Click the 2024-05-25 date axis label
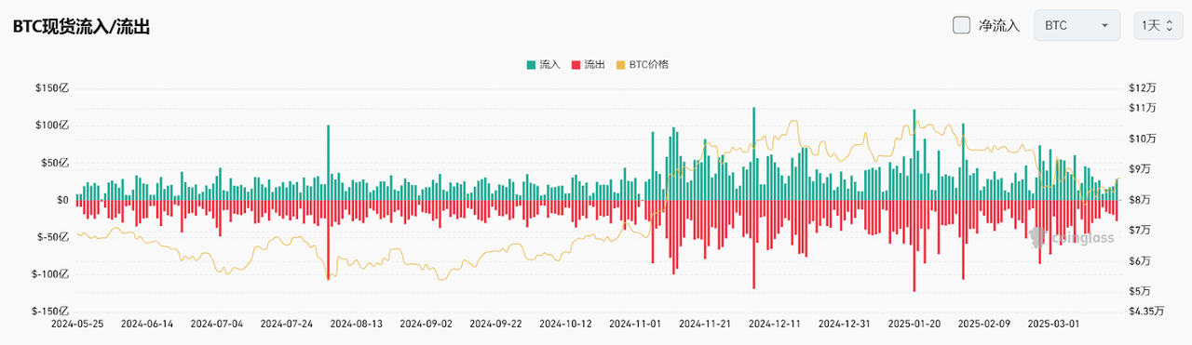This screenshot has height=345, width=1192. click(76, 324)
